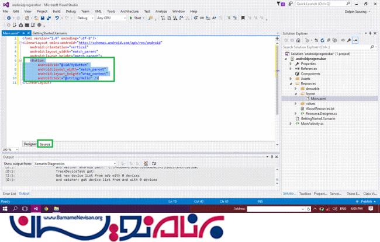380x242 pixels.
Task: Open the Any CPU platform dropdown
Action: (x=110, y=18)
